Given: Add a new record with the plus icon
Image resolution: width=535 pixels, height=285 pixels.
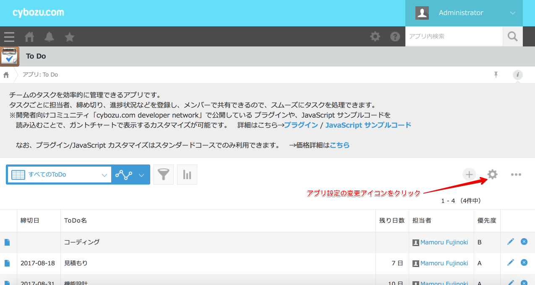Looking at the screenshot, I should 469,174.
